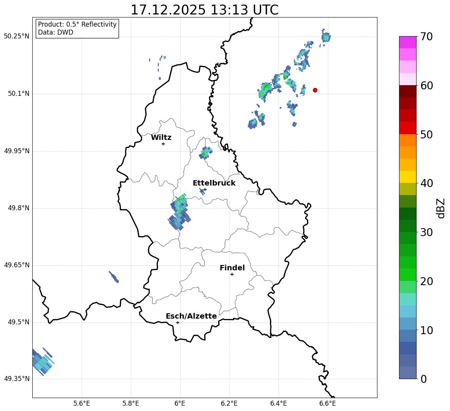Click the 6.6°E longitude label
Image resolution: width=450 pixels, height=411 pixels.
point(328,403)
